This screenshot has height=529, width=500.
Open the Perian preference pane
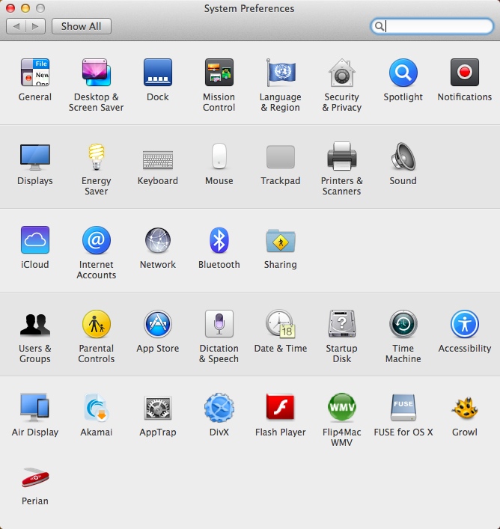point(35,477)
